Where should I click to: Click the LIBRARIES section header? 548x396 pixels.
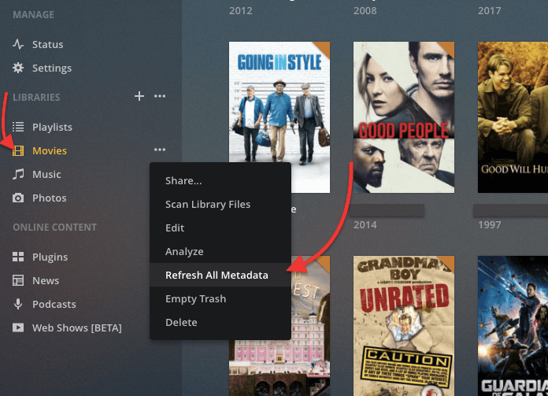tap(36, 97)
